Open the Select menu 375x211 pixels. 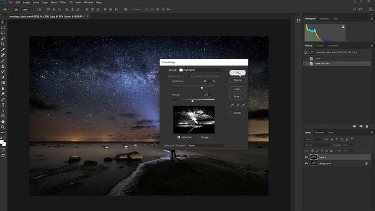pyautogui.click(x=54, y=2)
